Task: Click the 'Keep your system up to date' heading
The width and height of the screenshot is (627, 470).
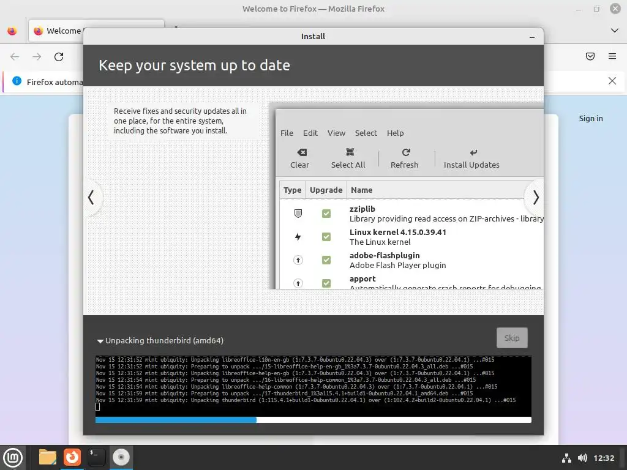Action: click(x=194, y=65)
